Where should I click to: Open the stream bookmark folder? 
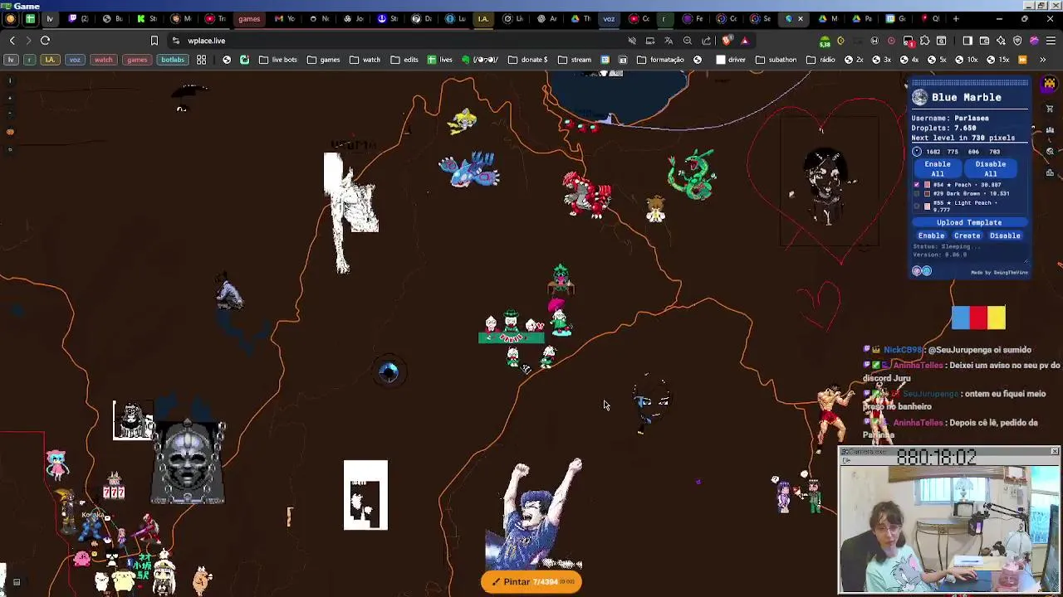point(574,60)
